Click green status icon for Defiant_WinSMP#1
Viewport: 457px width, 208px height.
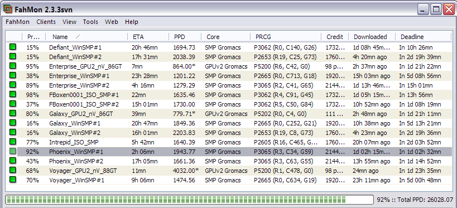pyautogui.click(x=12, y=47)
